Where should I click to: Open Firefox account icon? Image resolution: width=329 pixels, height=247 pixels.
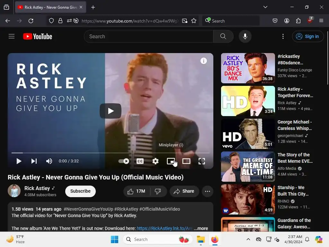287,21
